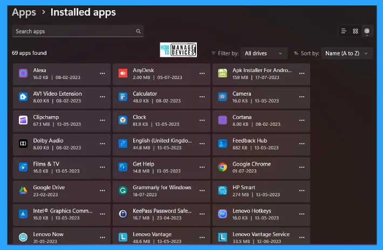Open more options for Feedback Hub

point(302,144)
